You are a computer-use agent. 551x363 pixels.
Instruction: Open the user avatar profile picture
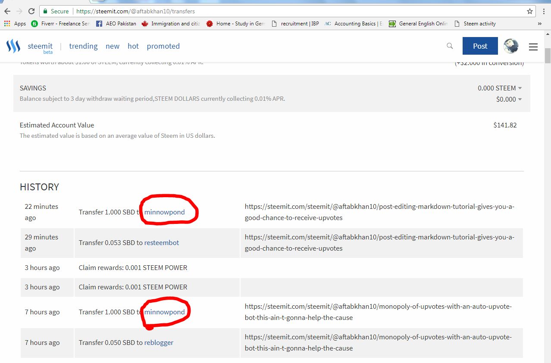pos(511,46)
